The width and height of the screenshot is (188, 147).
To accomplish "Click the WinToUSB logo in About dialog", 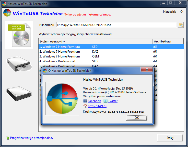I will point(62,98).
